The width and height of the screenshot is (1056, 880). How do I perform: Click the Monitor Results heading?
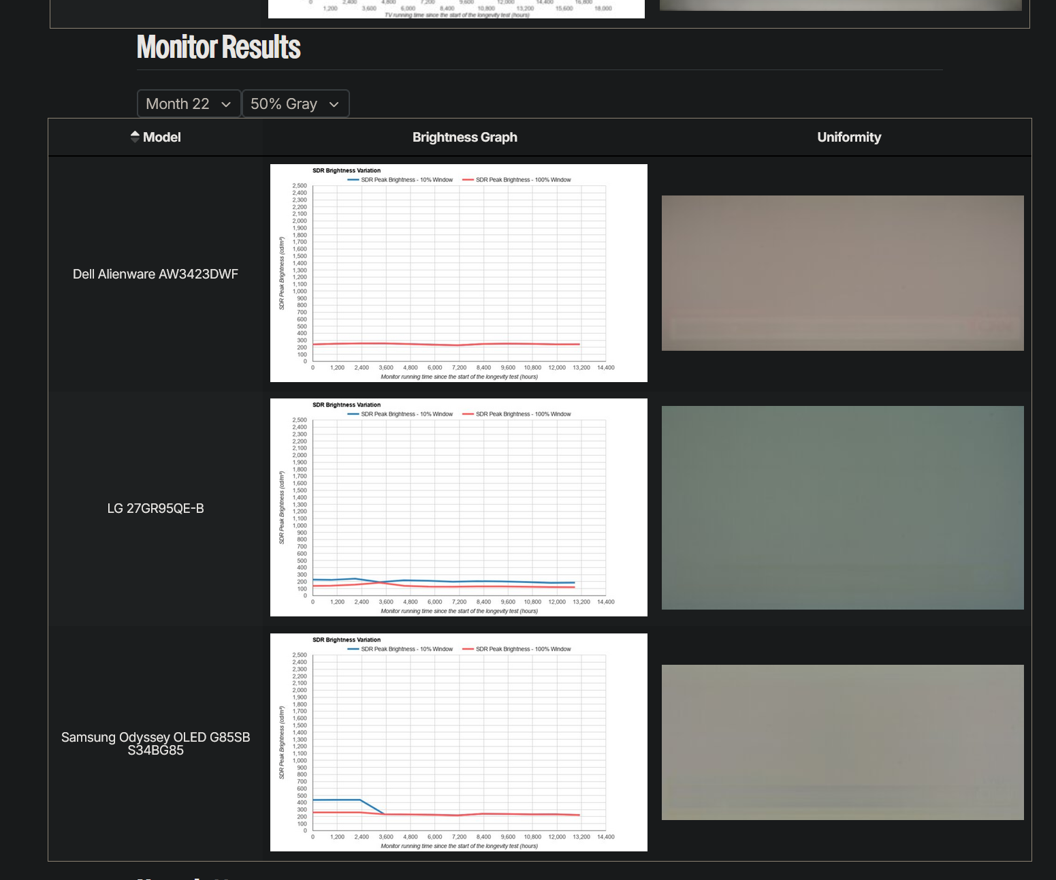(x=218, y=47)
